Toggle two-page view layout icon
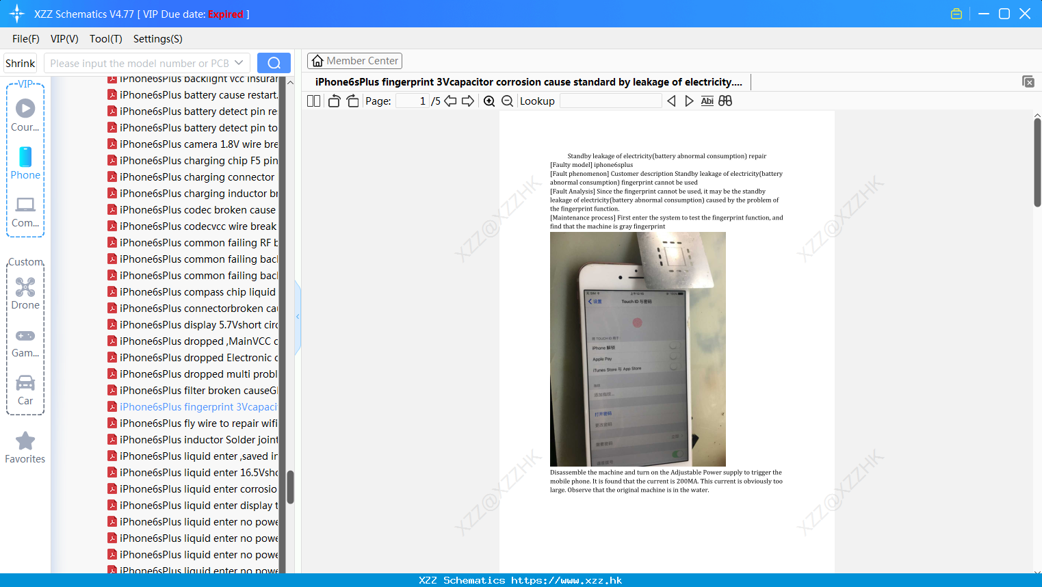The image size is (1042, 587). click(x=313, y=101)
